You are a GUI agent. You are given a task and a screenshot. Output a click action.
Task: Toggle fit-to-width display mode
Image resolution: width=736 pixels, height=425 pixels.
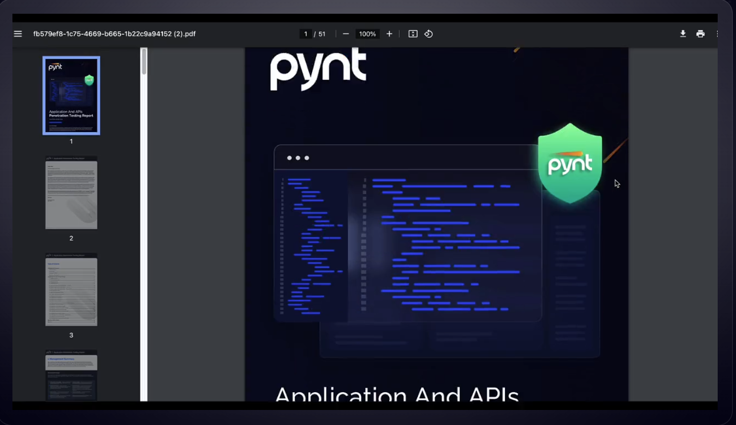coord(413,33)
